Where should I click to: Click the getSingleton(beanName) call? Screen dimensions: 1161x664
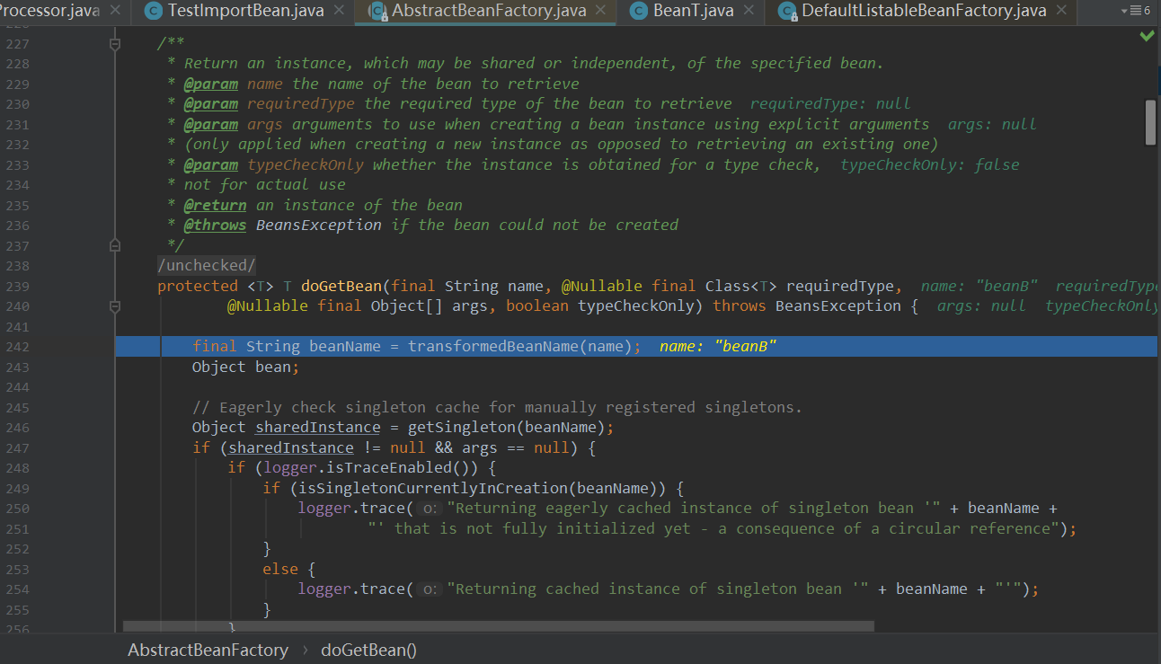(506, 428)
